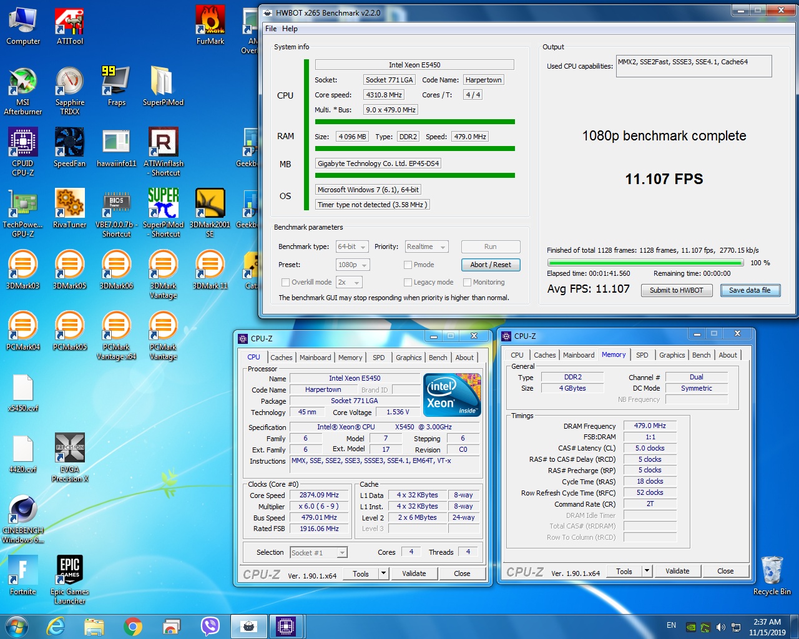Open PCMark04 desktop shortcut
The width and height of the screenshot is (799, 639).
tap(23, 331)
